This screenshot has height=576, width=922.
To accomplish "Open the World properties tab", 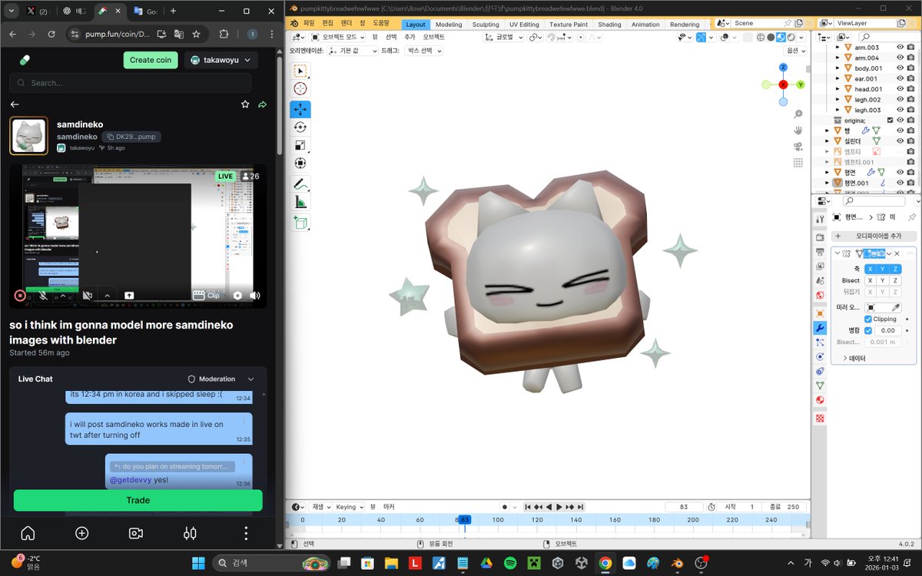I will click(x=820, y=295).
